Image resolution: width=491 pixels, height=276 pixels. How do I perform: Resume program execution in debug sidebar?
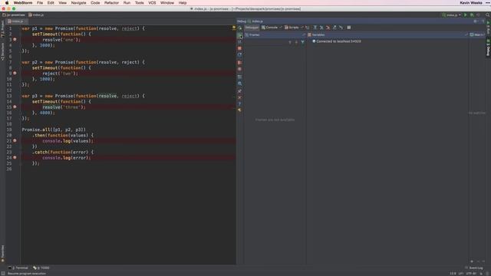click(x=239, y=35)
